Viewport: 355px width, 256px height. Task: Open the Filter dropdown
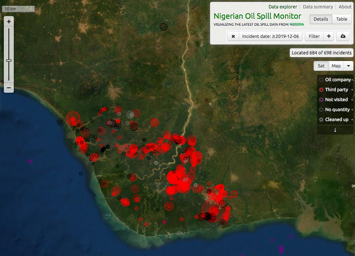(x=314, y=36)
